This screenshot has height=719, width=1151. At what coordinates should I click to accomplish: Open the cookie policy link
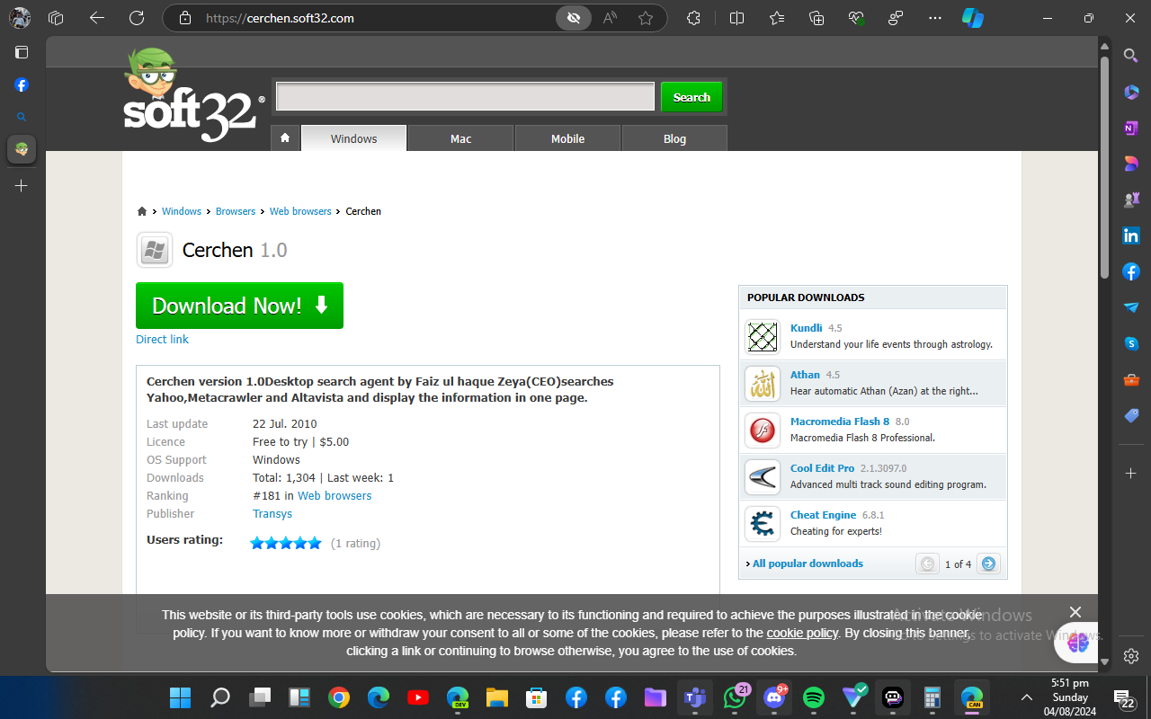[802, 633]
